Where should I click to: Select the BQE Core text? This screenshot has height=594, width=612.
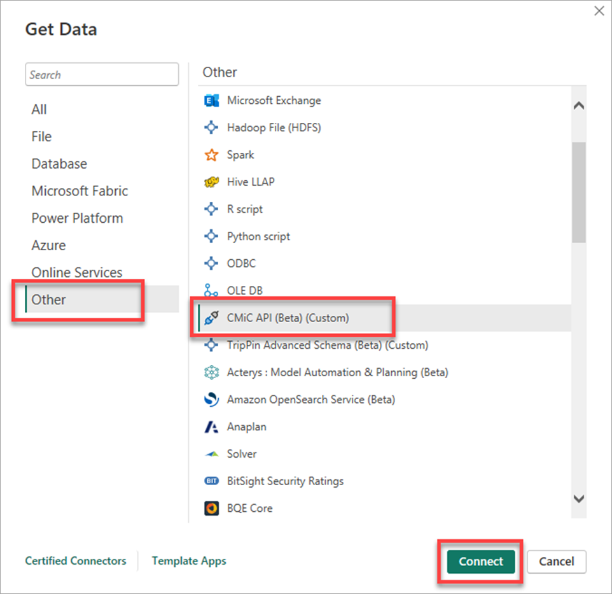250,509
